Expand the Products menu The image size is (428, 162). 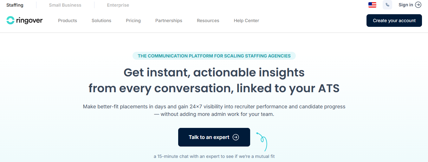[68, 21]
